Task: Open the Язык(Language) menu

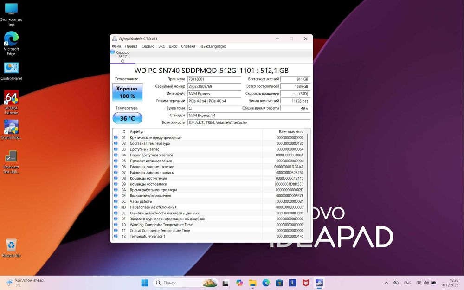Action: tap(213, 46)
